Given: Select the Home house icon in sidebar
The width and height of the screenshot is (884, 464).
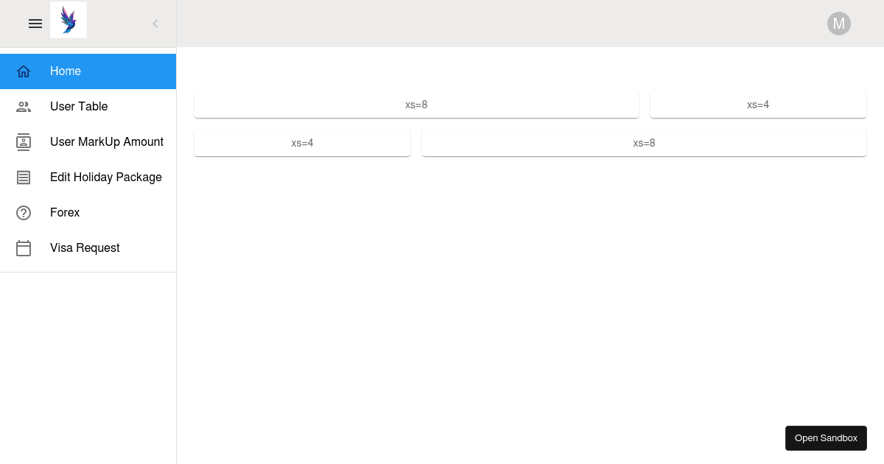Looking at the screenshot, I should pos(24,71).
